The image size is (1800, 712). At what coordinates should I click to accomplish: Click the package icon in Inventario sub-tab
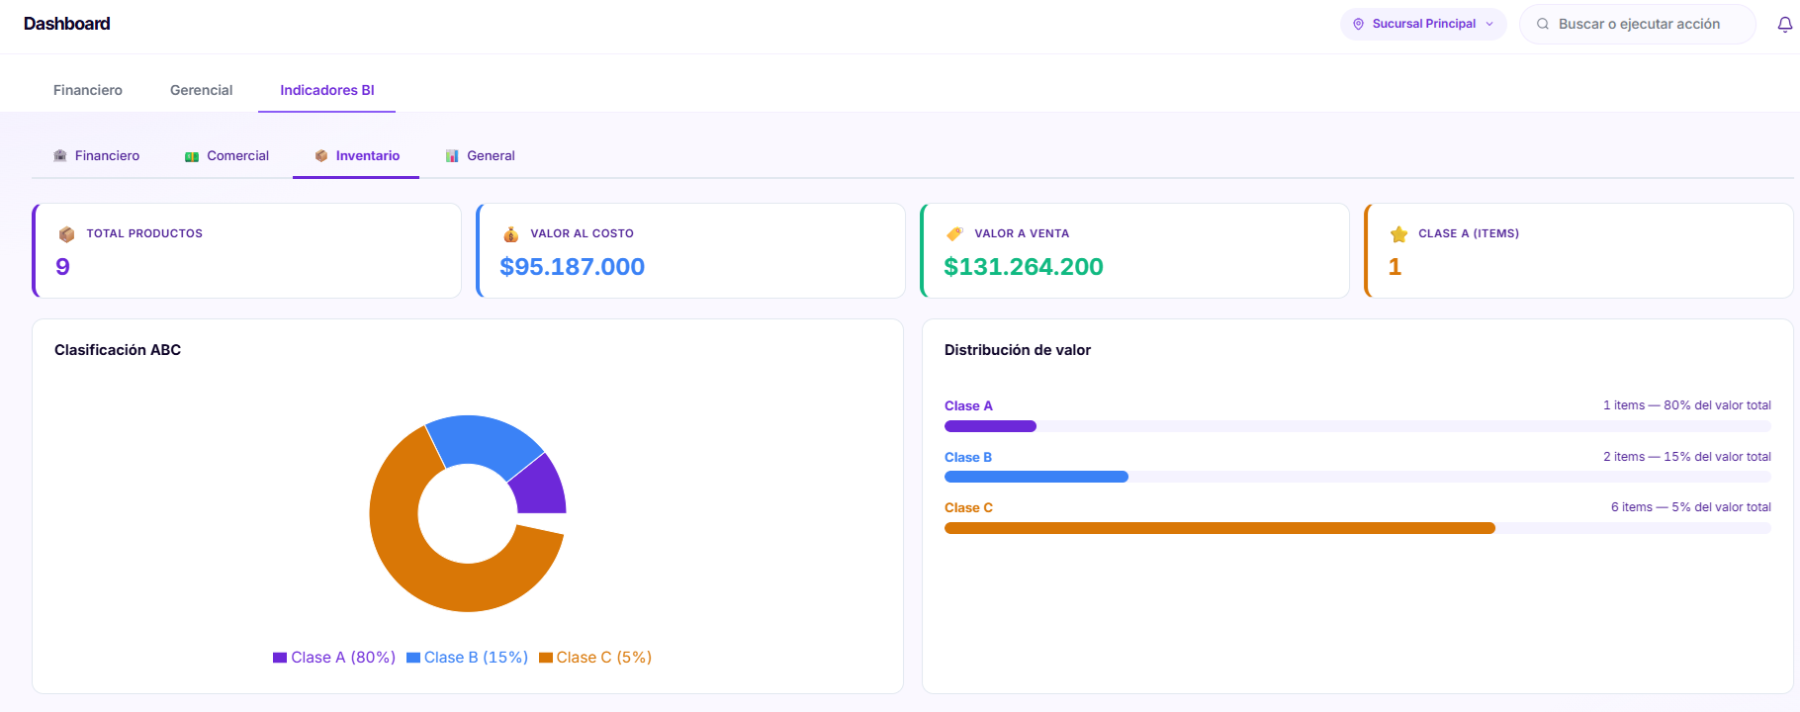(x=321, y=155)
